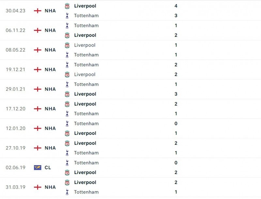Click Champions League icon for 02.06.19
The width and height of the screenshot is (261, 199).
pos(38,168)
